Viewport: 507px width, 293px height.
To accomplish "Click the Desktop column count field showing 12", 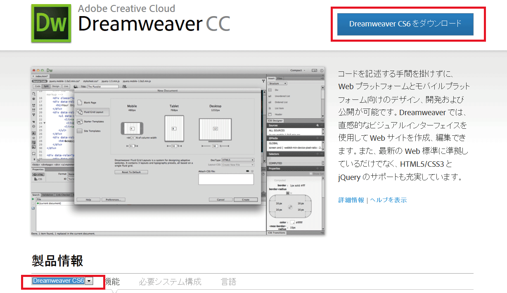I will [215, 129].
